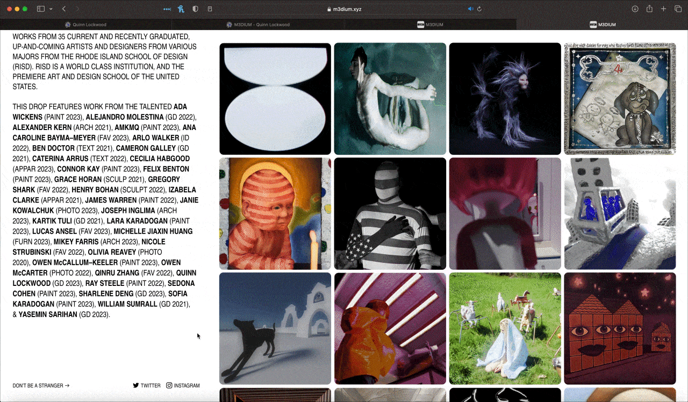Show Reader view from the page icon
688x402 pixels.
coord(210,9)
